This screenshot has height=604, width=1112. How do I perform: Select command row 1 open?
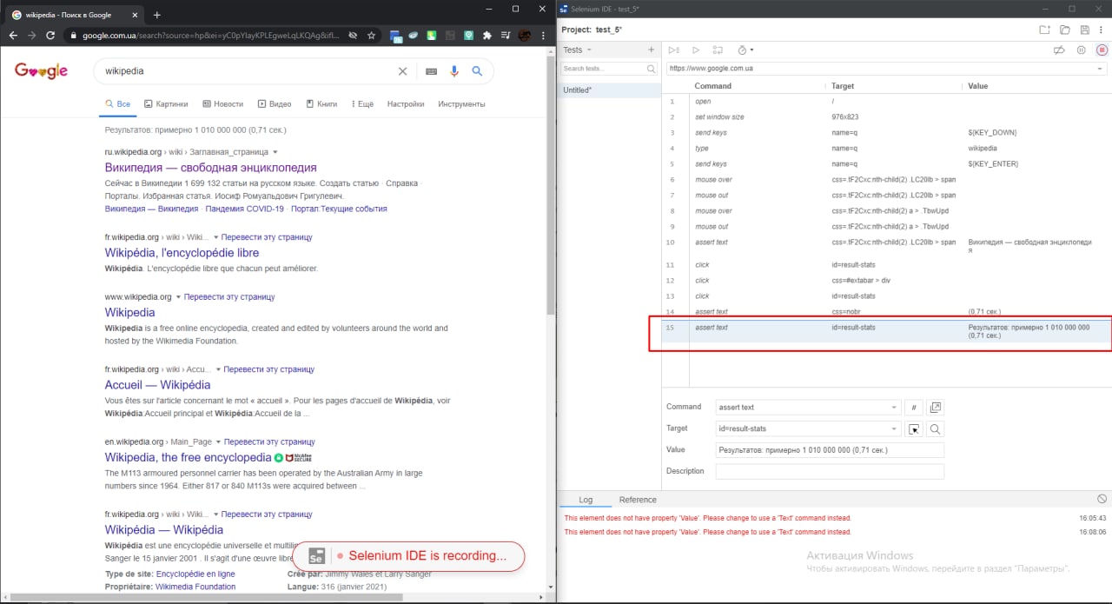[x=886, y=102]
